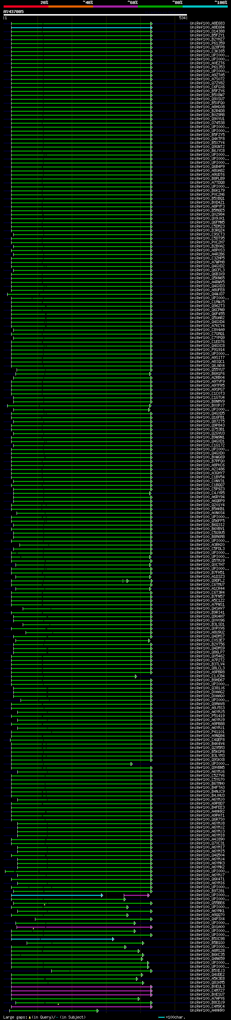Select hit label UniRef100_Q28FP8
This screenshot has width=231, height=1020.
point(207,47)
